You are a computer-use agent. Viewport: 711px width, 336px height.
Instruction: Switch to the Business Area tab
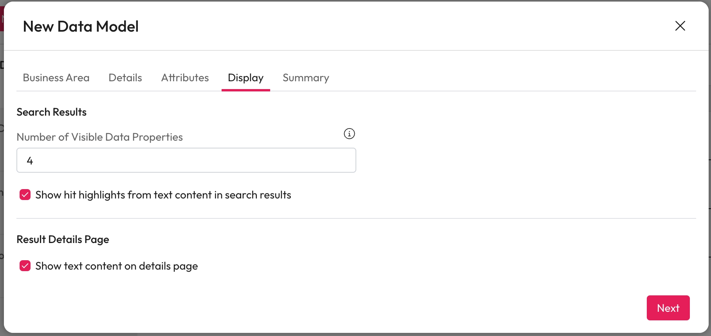(x=56, y=78)
